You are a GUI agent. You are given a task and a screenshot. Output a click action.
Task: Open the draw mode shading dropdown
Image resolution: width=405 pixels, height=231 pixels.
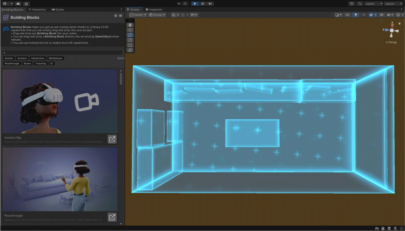[338, 15]
